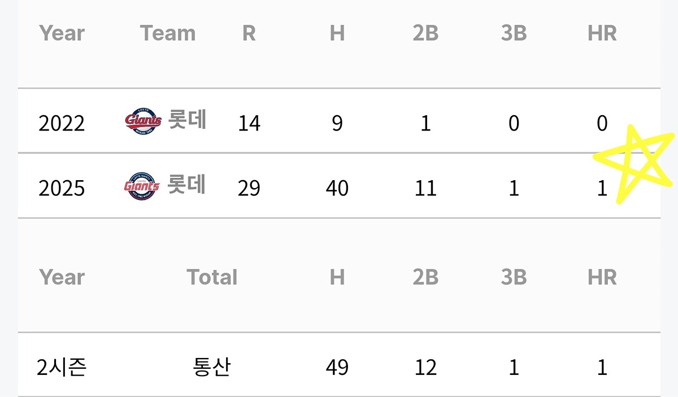Open the 롯데 team name for 2025
Viewport: 678px width, 397px height.
tap(186, 185)
